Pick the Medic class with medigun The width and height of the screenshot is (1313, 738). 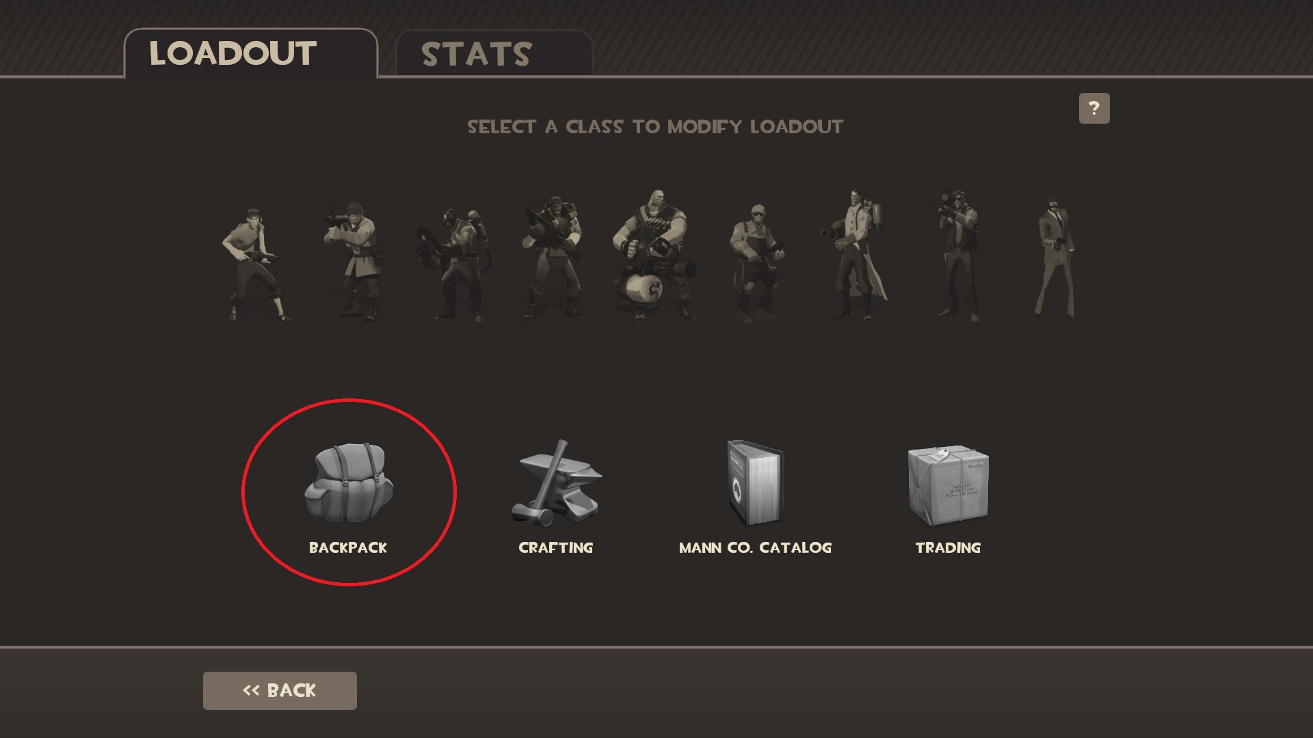click(855, 255)
